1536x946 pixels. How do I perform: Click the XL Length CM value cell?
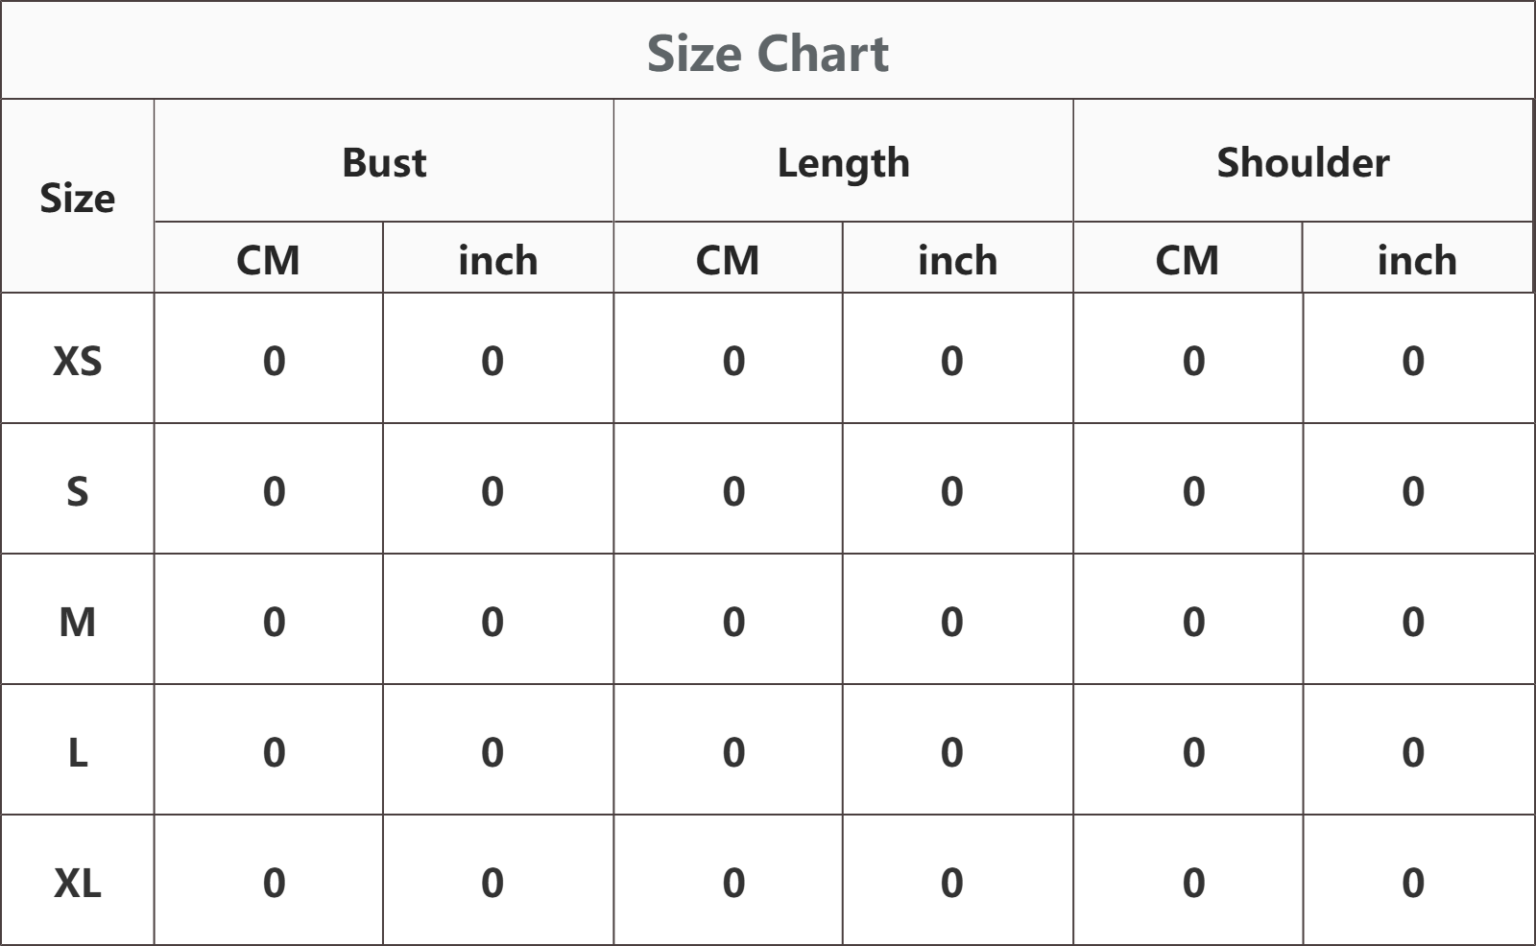728,881
